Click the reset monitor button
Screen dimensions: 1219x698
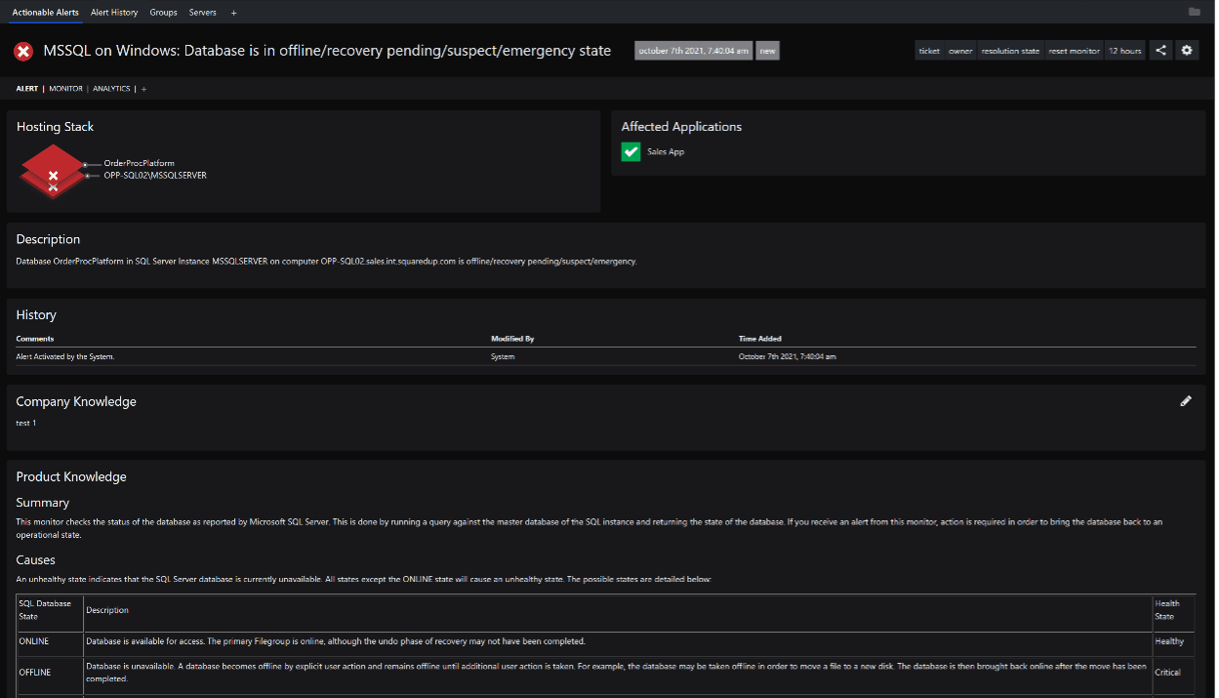(x=1074, y=51)
